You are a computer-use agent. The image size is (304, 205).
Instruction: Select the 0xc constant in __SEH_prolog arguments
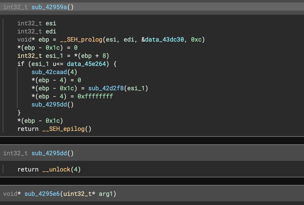point(196,40)
